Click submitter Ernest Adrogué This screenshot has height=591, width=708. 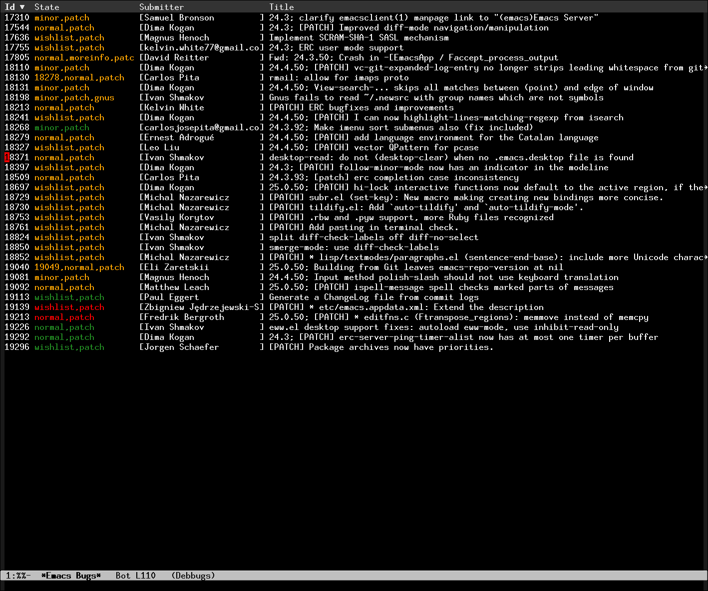[x=179, y=137]
